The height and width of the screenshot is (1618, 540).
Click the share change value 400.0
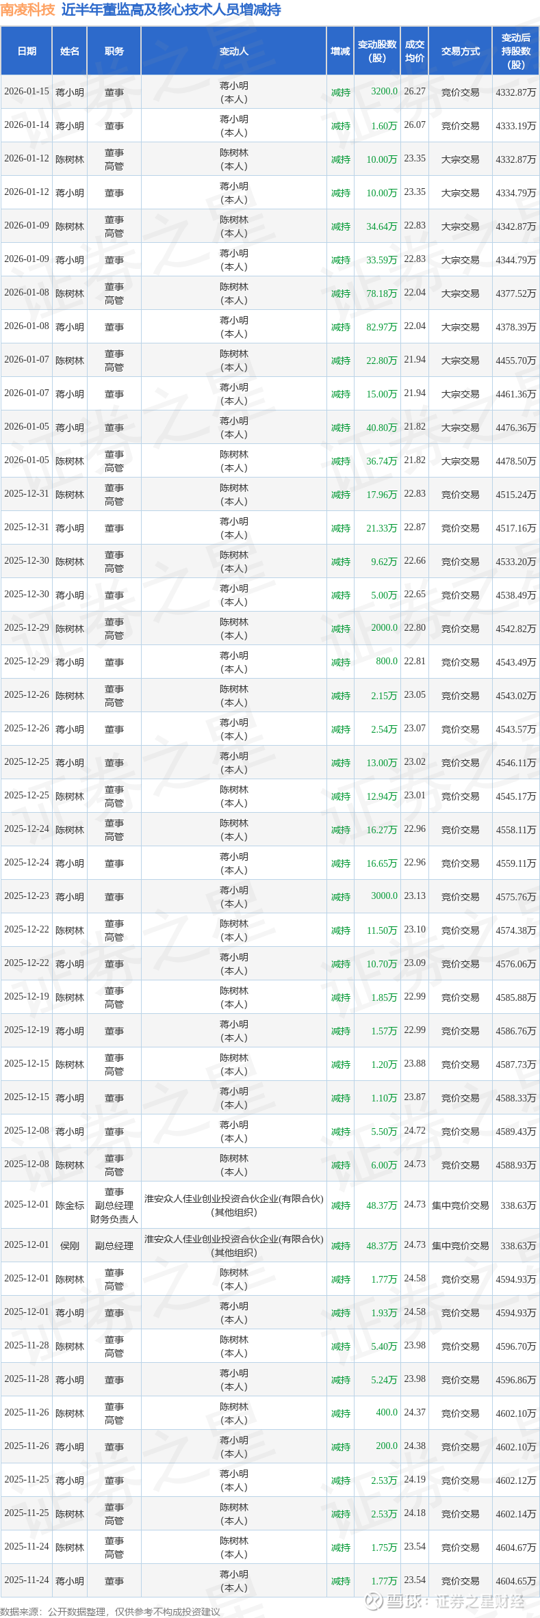tap(387, 1413)
